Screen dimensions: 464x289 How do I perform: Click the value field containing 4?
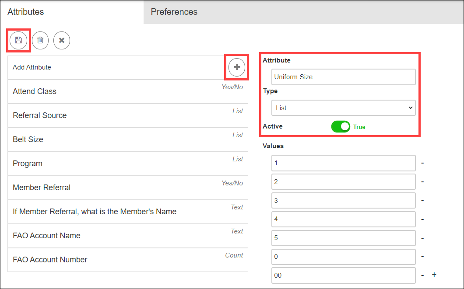pos(344,219)
